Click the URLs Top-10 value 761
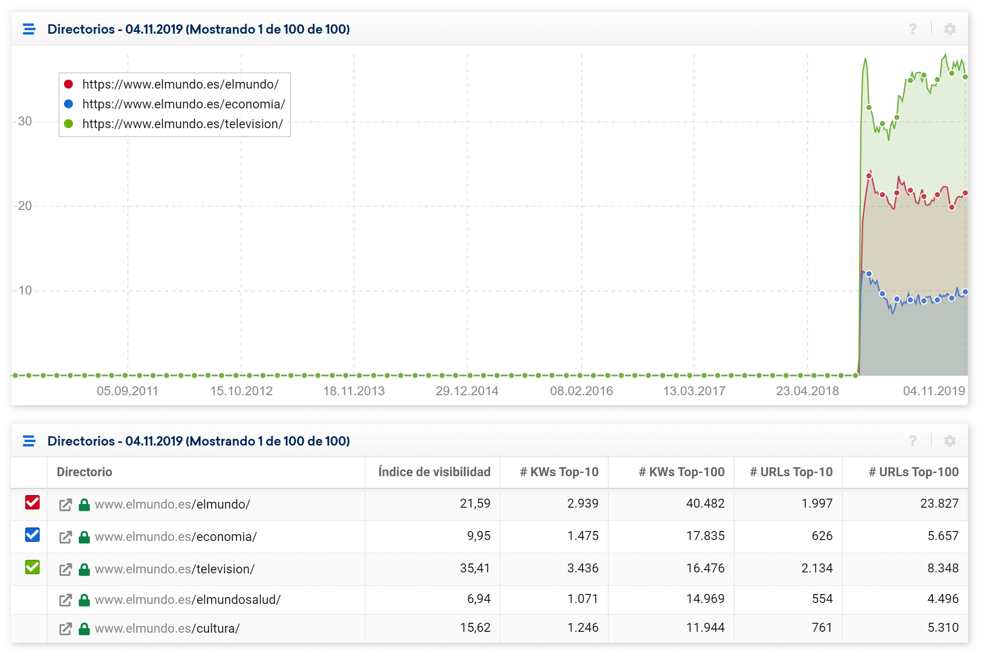Viewport: 986px width, 661px height. coord(822,628)
